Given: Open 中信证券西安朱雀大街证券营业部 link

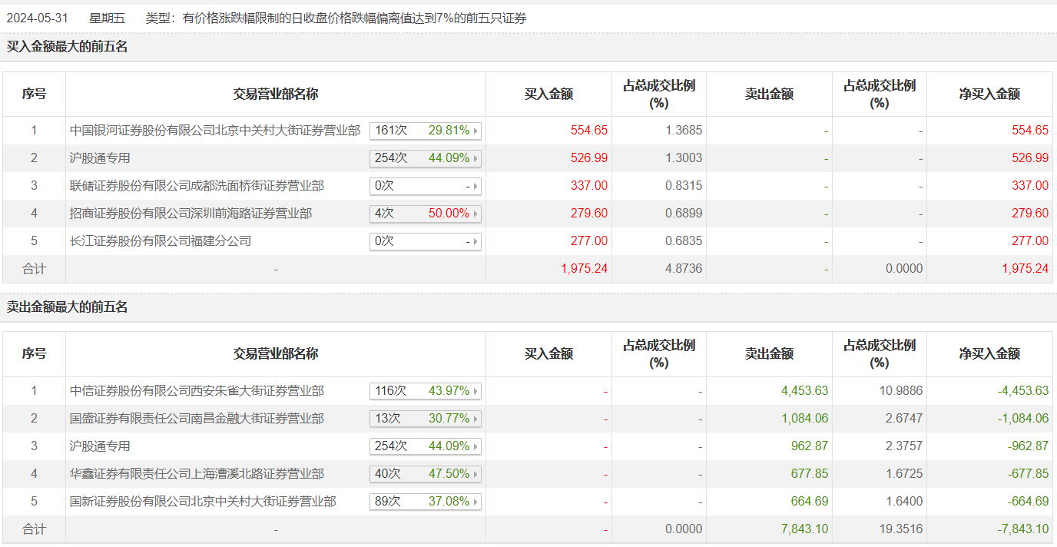Looking at the screenshot, I should 197,391.
